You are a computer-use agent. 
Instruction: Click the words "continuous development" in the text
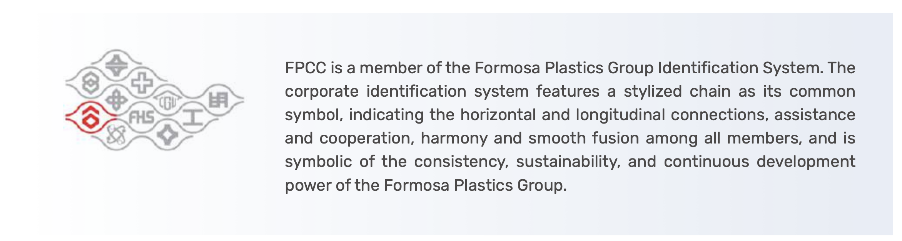pyautogui.click(x=759, y=162)
